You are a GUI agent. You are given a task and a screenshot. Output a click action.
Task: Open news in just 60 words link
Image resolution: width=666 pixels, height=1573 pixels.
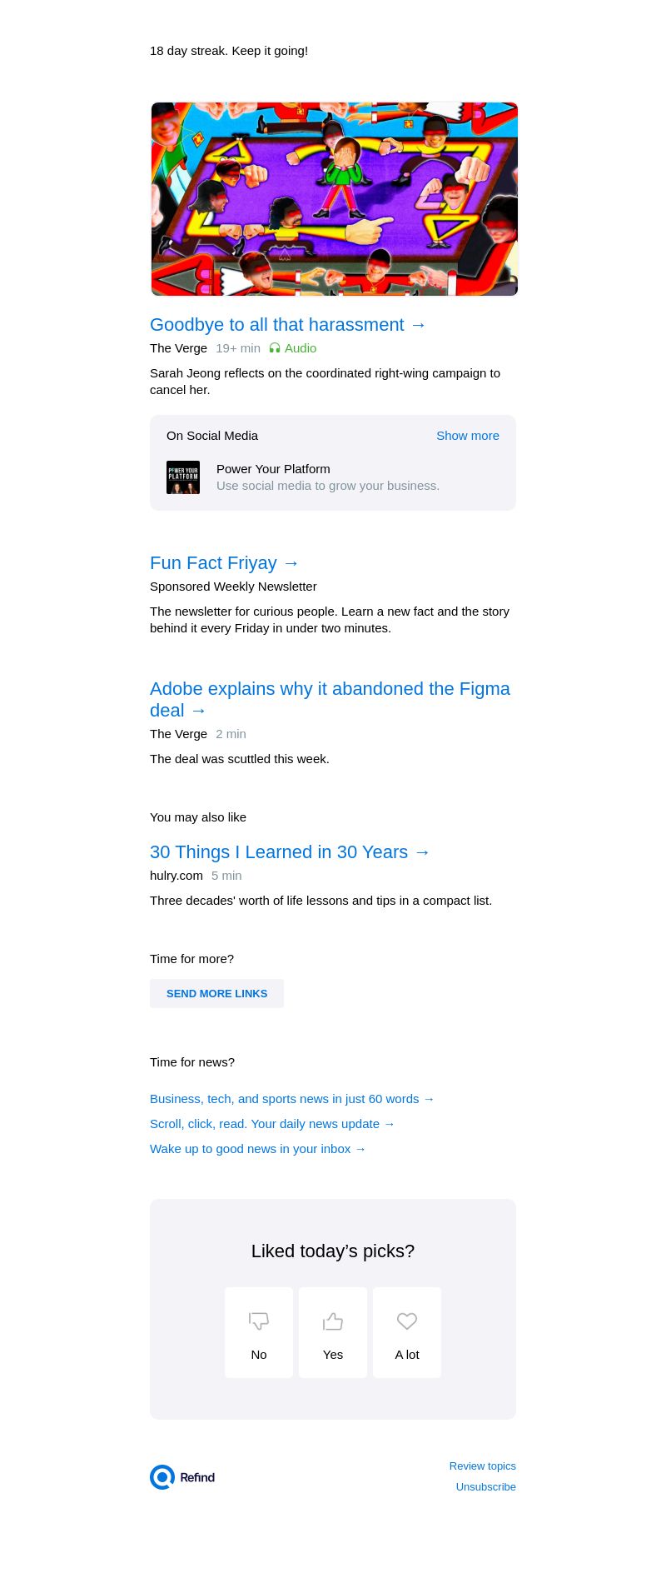pos(292,1099)
